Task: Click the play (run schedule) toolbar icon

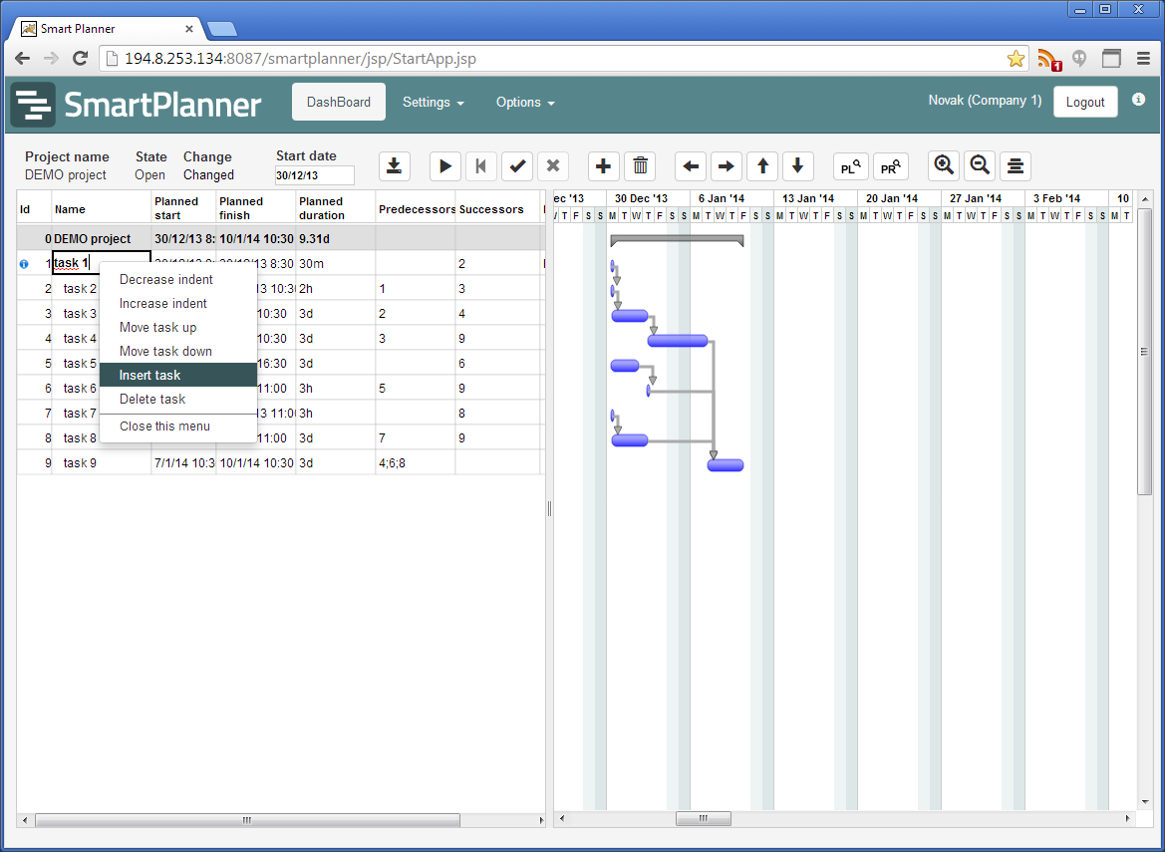Action: (x=445, y=165)
